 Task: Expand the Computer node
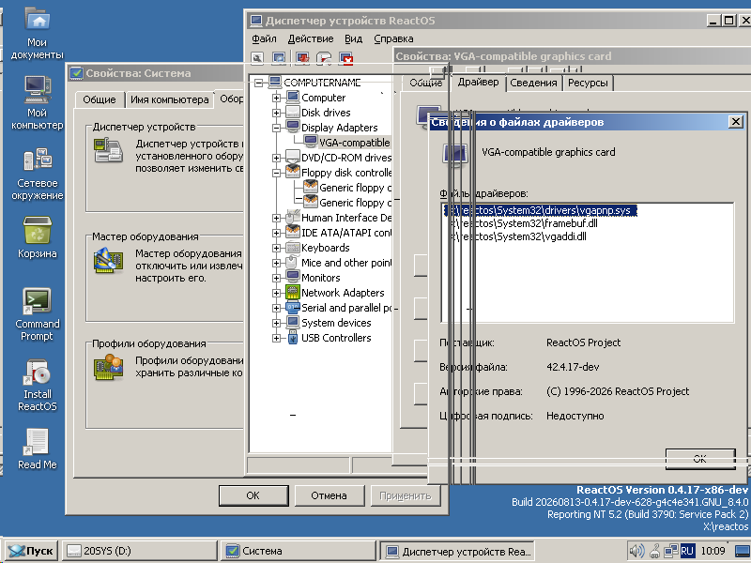click(276, 98)
